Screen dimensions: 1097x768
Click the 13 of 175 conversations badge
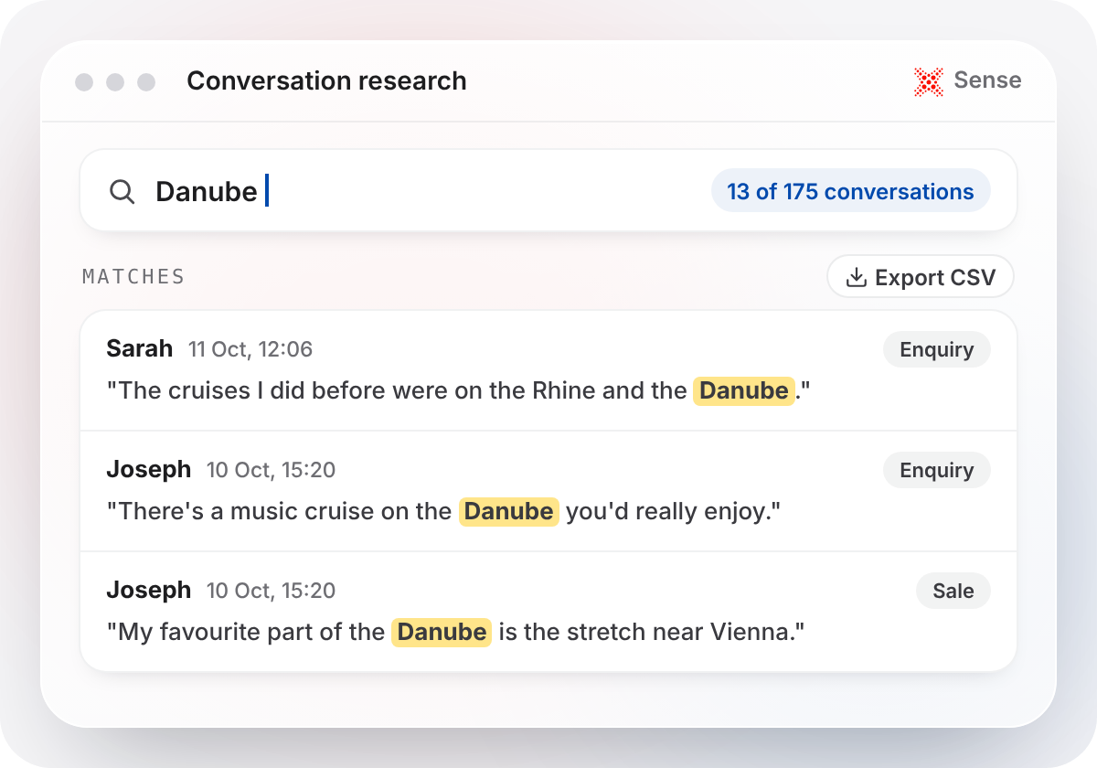(x=850, y=191)
